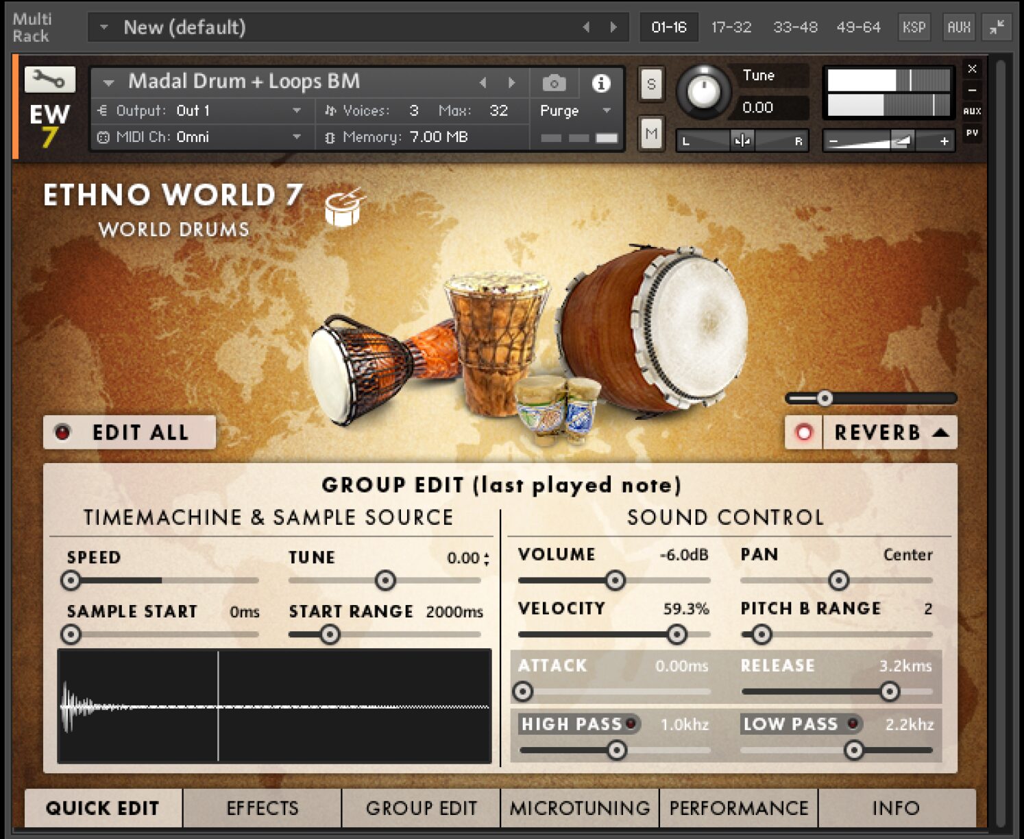Click the KSP master script button
Viewport: 1024px width, 839px height.
click(914, 27)
